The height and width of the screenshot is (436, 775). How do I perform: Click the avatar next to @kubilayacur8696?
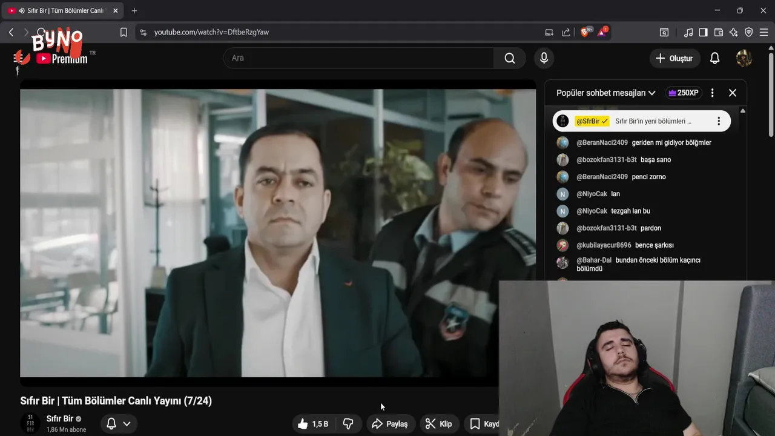point(562,245)
